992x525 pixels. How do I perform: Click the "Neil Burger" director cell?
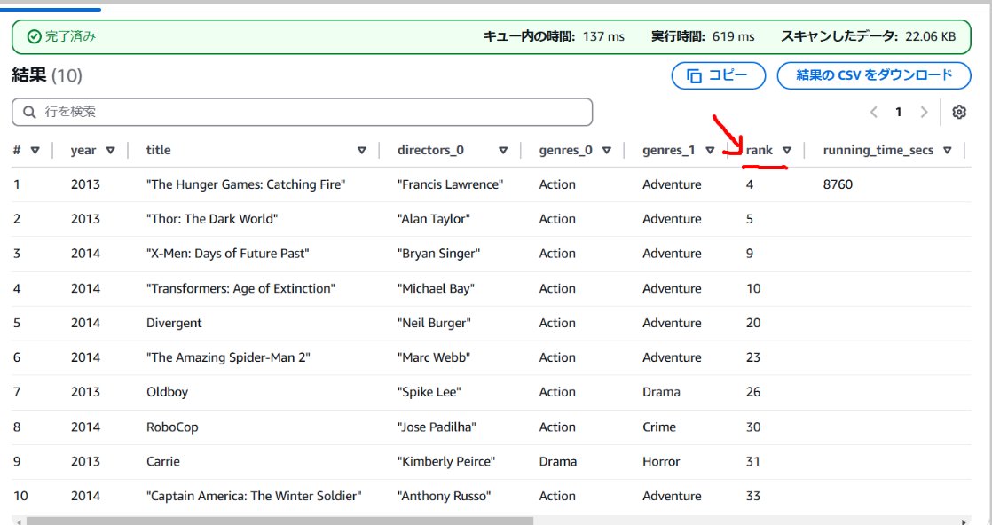pos(434,323)
